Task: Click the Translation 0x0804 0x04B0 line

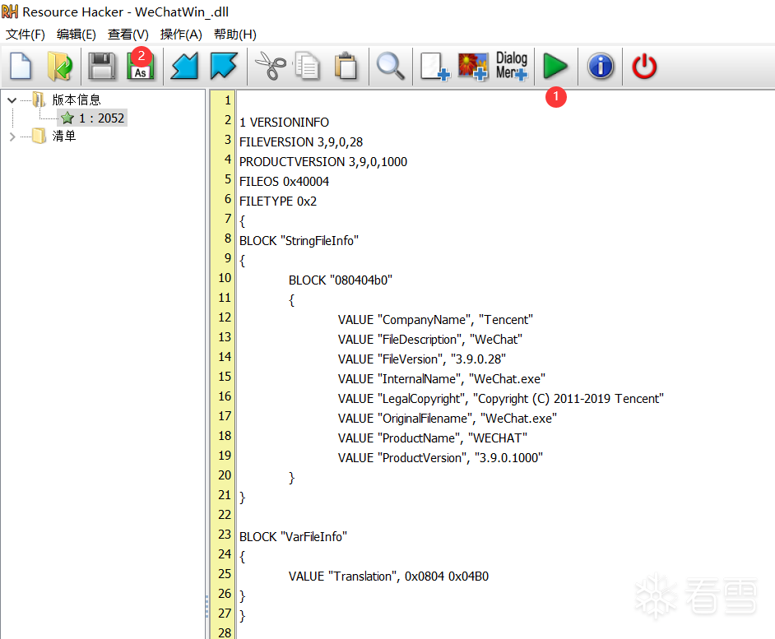Action: [388, 576]
